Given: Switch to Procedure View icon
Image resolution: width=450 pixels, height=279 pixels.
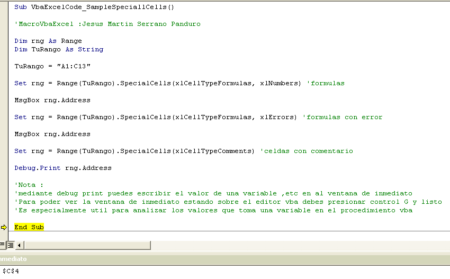Looking at the screenshot, I should [x=2, y=245].
